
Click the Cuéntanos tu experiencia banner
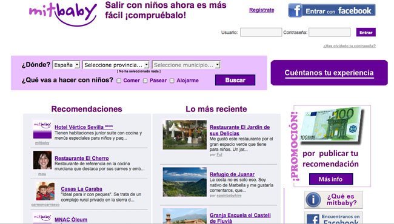point(329,73)
